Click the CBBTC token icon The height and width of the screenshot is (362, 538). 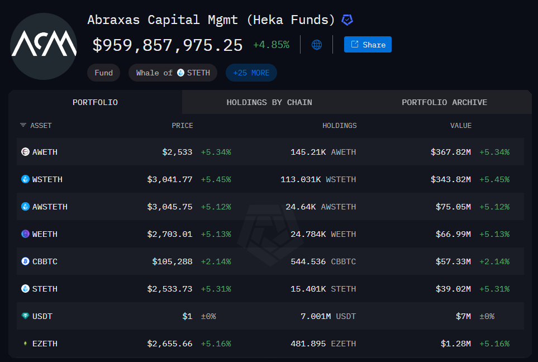pos(25,261)
